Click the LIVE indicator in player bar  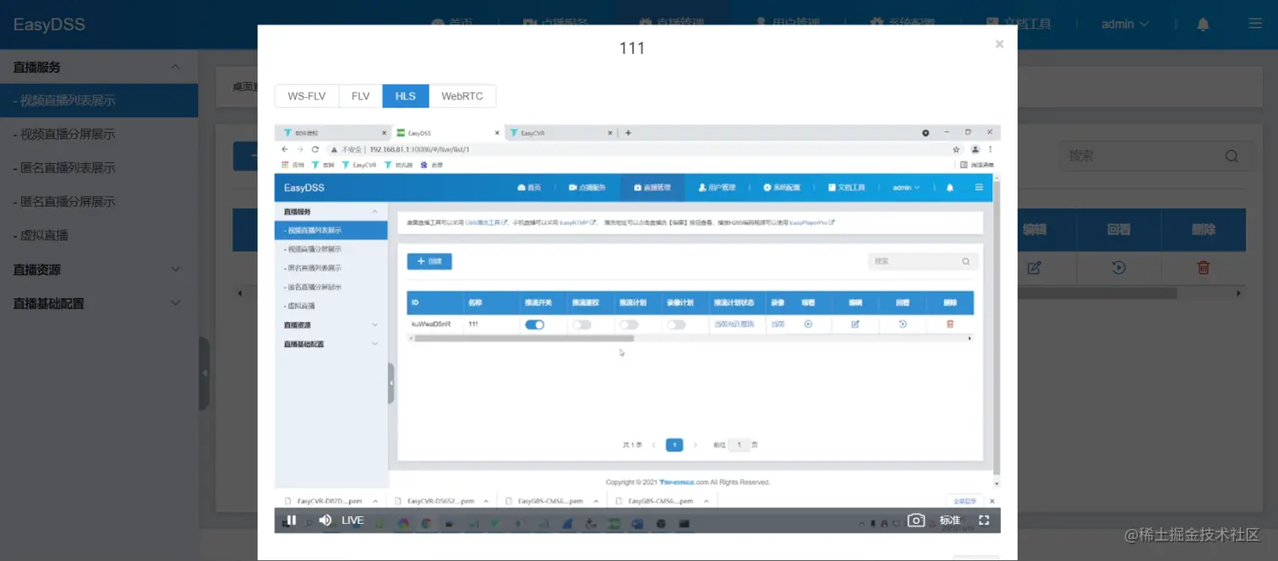[x=352, y=520]
